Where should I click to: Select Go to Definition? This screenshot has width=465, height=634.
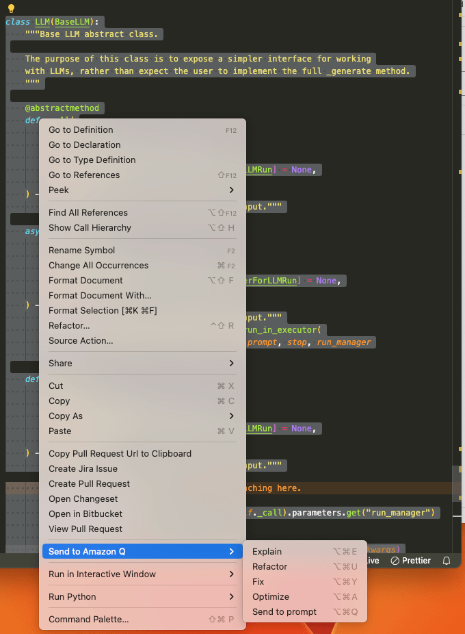[x=81, y=129]
